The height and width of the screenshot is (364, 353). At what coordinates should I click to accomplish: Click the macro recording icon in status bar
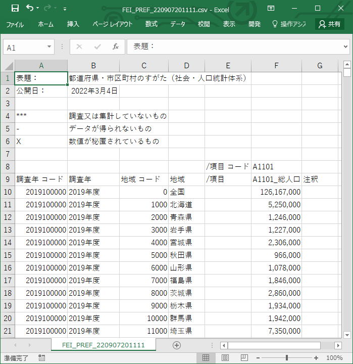(41, 358)
